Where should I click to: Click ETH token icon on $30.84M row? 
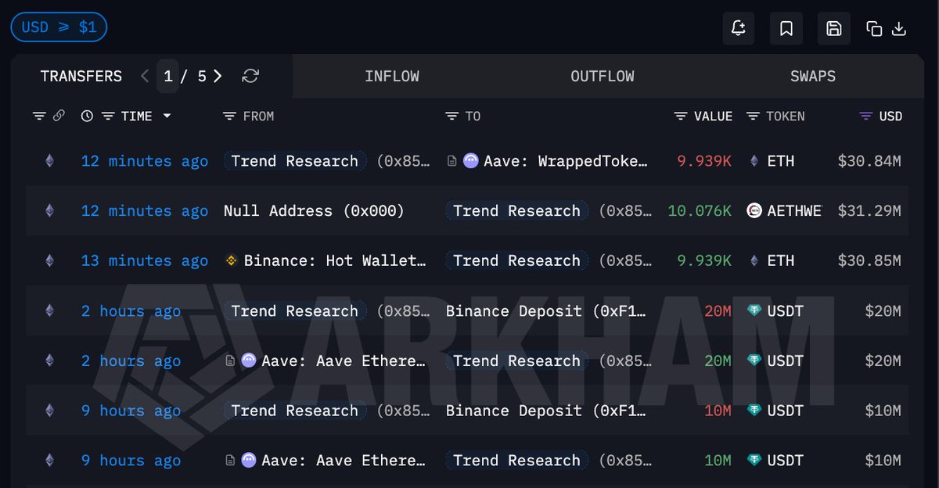[x=754, y=161]
